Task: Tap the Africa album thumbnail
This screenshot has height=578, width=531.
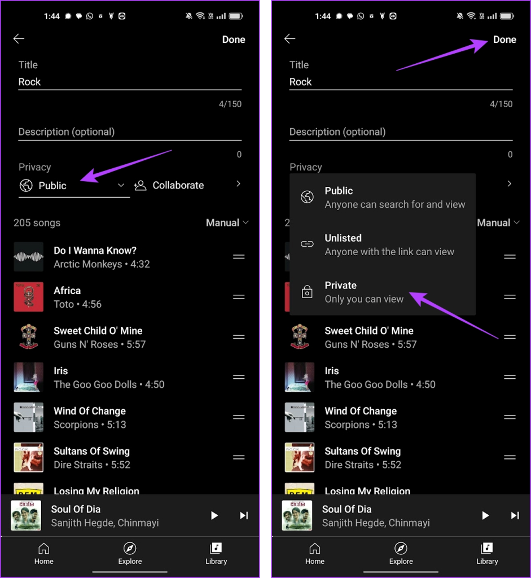Action: click(x=29, y=297)
